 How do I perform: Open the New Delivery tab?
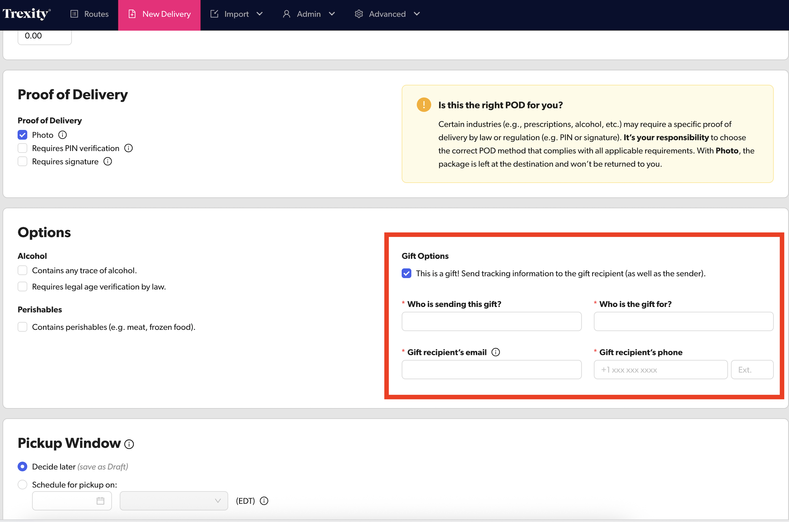point(159,15)
